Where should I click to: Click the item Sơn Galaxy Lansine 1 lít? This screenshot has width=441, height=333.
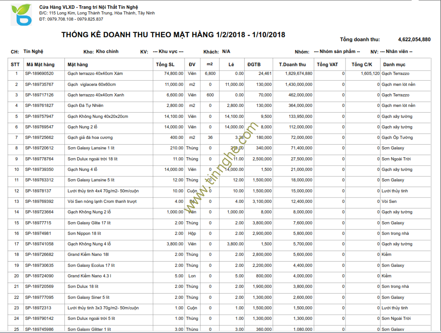click(91, 148)
